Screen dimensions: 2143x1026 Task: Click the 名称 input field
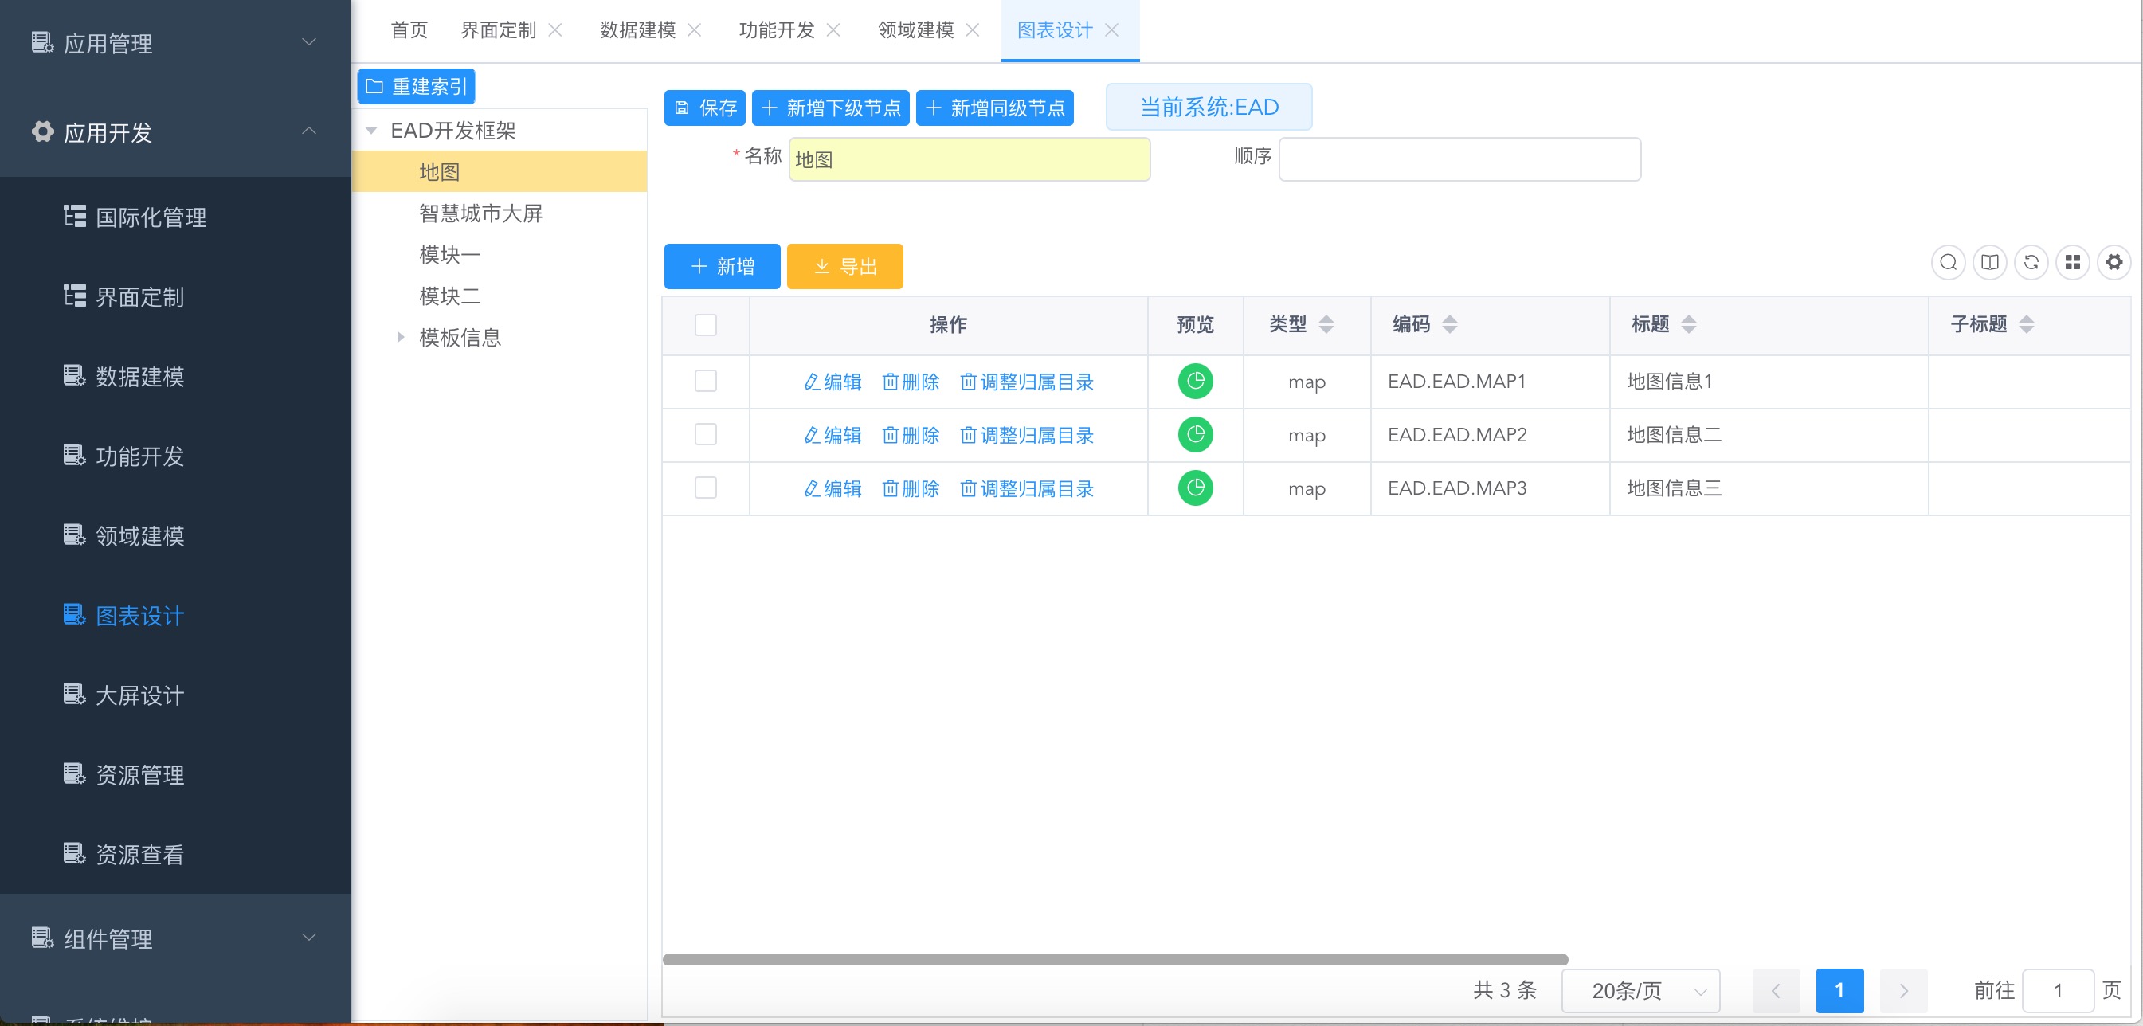tap(970, 159)
